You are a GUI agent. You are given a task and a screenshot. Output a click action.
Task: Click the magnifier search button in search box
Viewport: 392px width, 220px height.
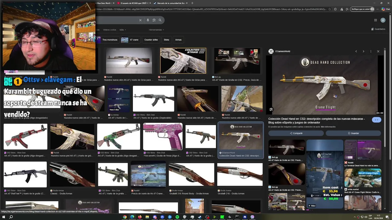pyautogui.click(x=160, y=20)
